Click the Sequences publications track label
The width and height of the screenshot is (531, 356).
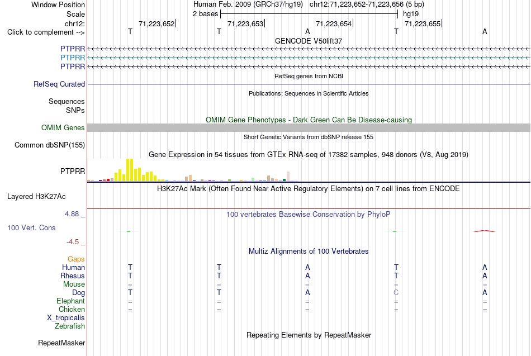(x=67, y=101)
